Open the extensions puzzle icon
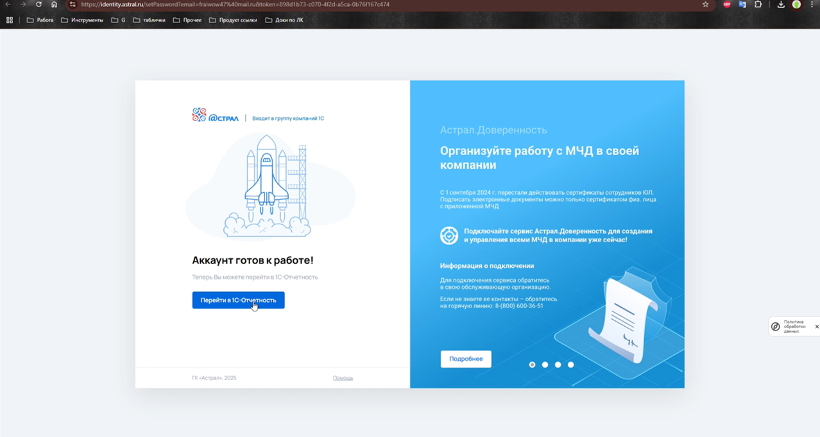 [758, 4]
